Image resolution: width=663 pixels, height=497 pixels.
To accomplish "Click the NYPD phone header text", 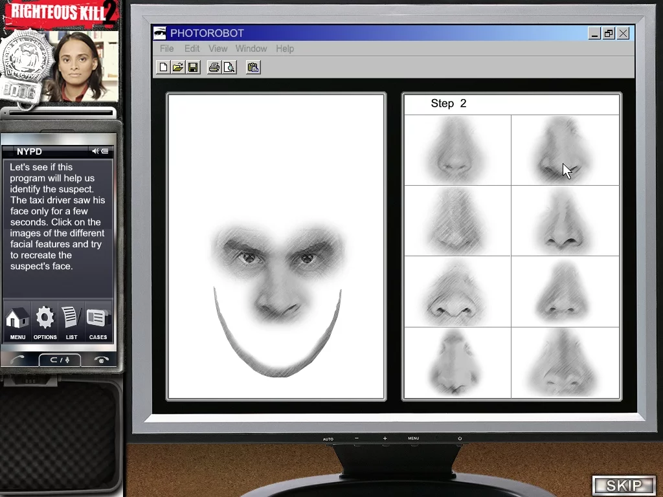I will (x=29, y=151).
